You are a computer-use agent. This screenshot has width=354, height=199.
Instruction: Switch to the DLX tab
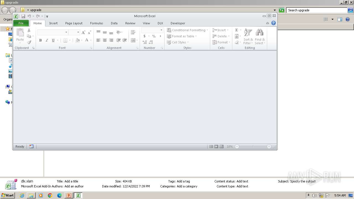tap(160, 23)
